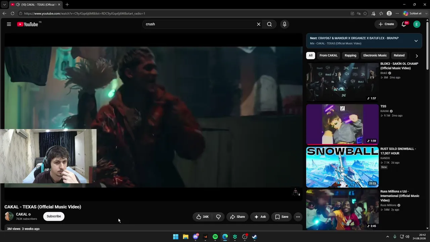Viewport: 430px width, 242px height.
Task: Select the All filter chip
Action: [x=310, y=55]
